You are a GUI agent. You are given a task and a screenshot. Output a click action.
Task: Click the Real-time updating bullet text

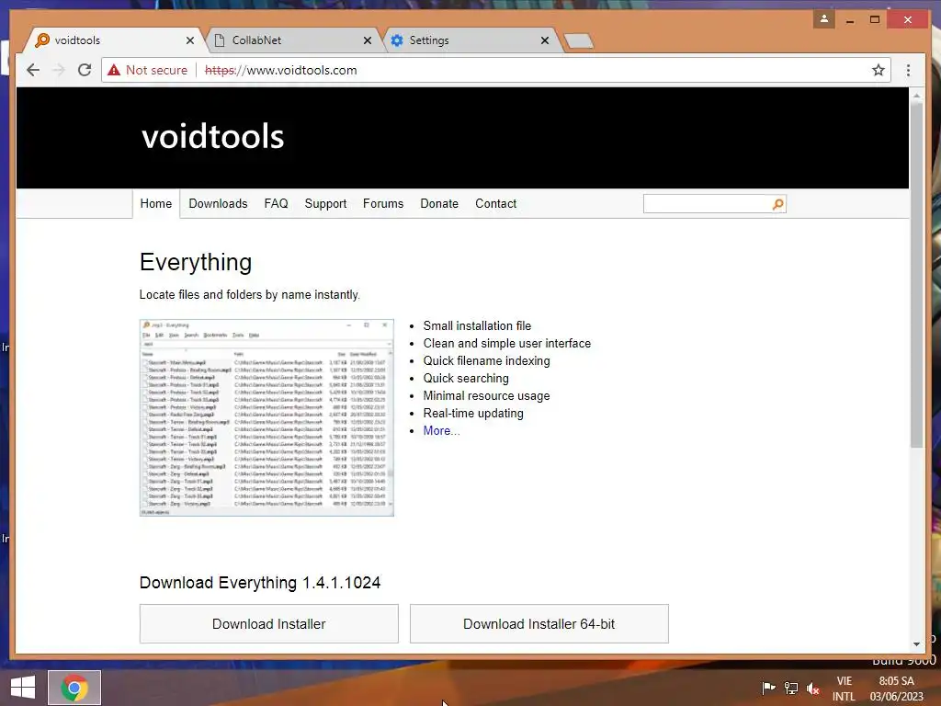tap(473, 413)
